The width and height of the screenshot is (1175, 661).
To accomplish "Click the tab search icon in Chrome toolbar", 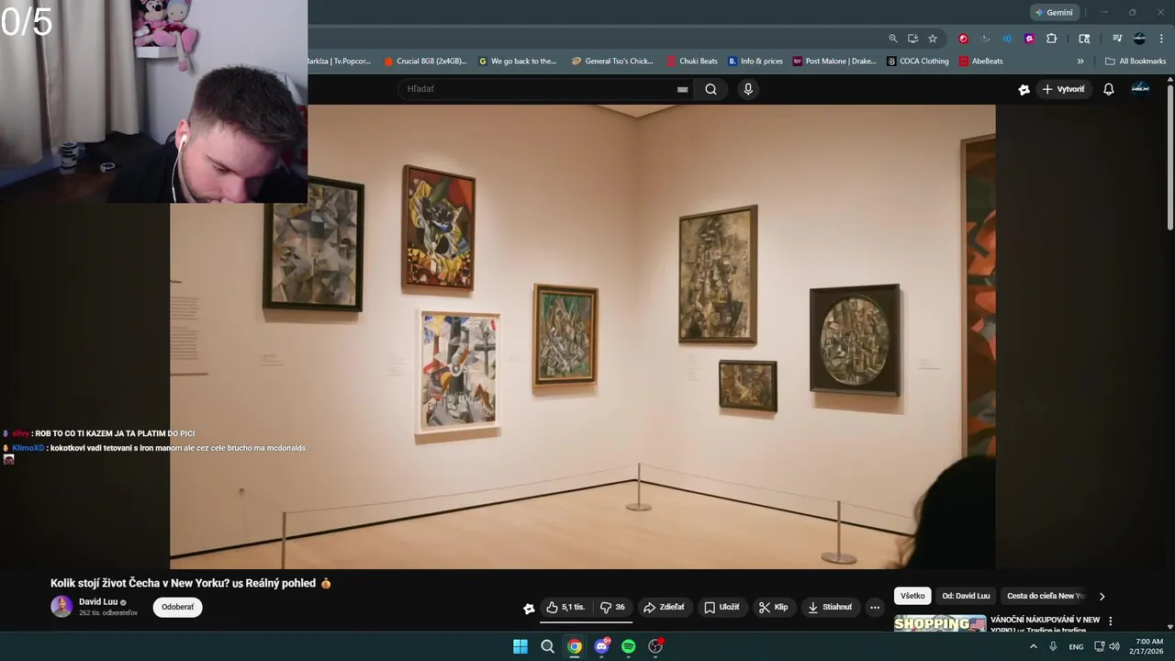I will [1084, 39].
